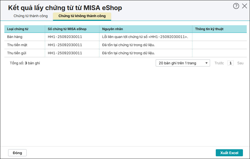The height and width of the screenshot is (159, 250).
Task: Click the help question mark icon
Action: coord(236,6)
